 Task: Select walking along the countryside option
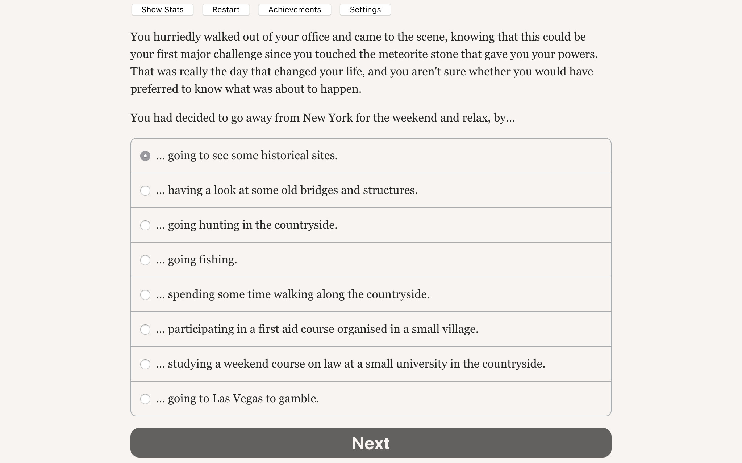click(x=146, y=294)
